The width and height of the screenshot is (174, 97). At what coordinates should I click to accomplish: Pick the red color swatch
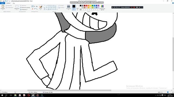coord(86,6)
